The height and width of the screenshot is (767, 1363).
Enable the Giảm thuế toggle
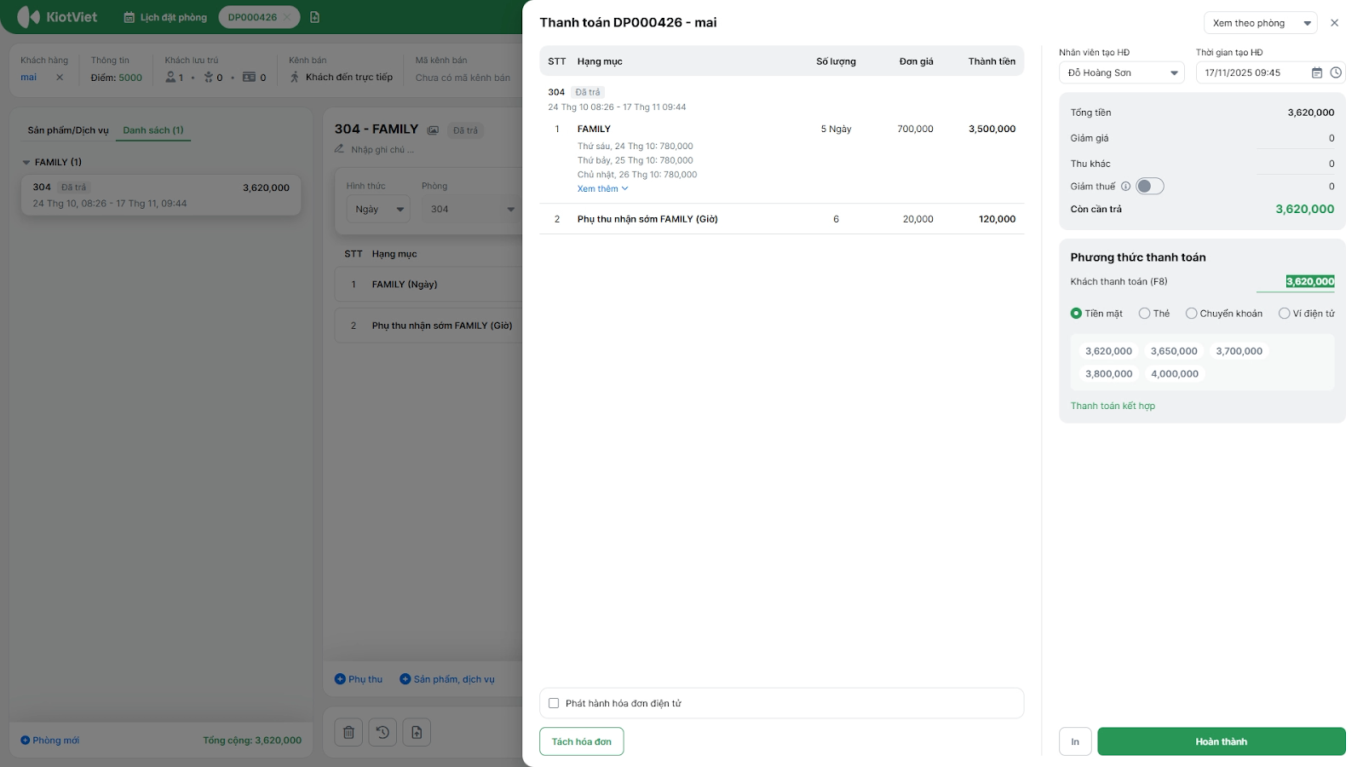pyautogui.click(x=1149, y=187)
